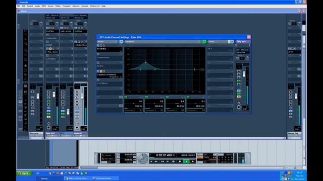Stop playback on the transport panel
323x181 pixels.
180,161
